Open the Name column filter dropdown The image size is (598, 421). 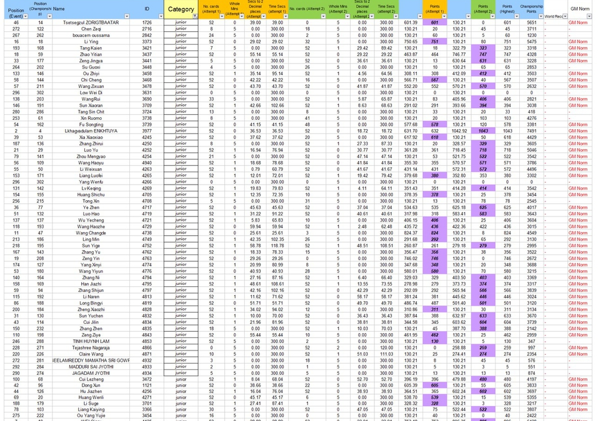127,16
